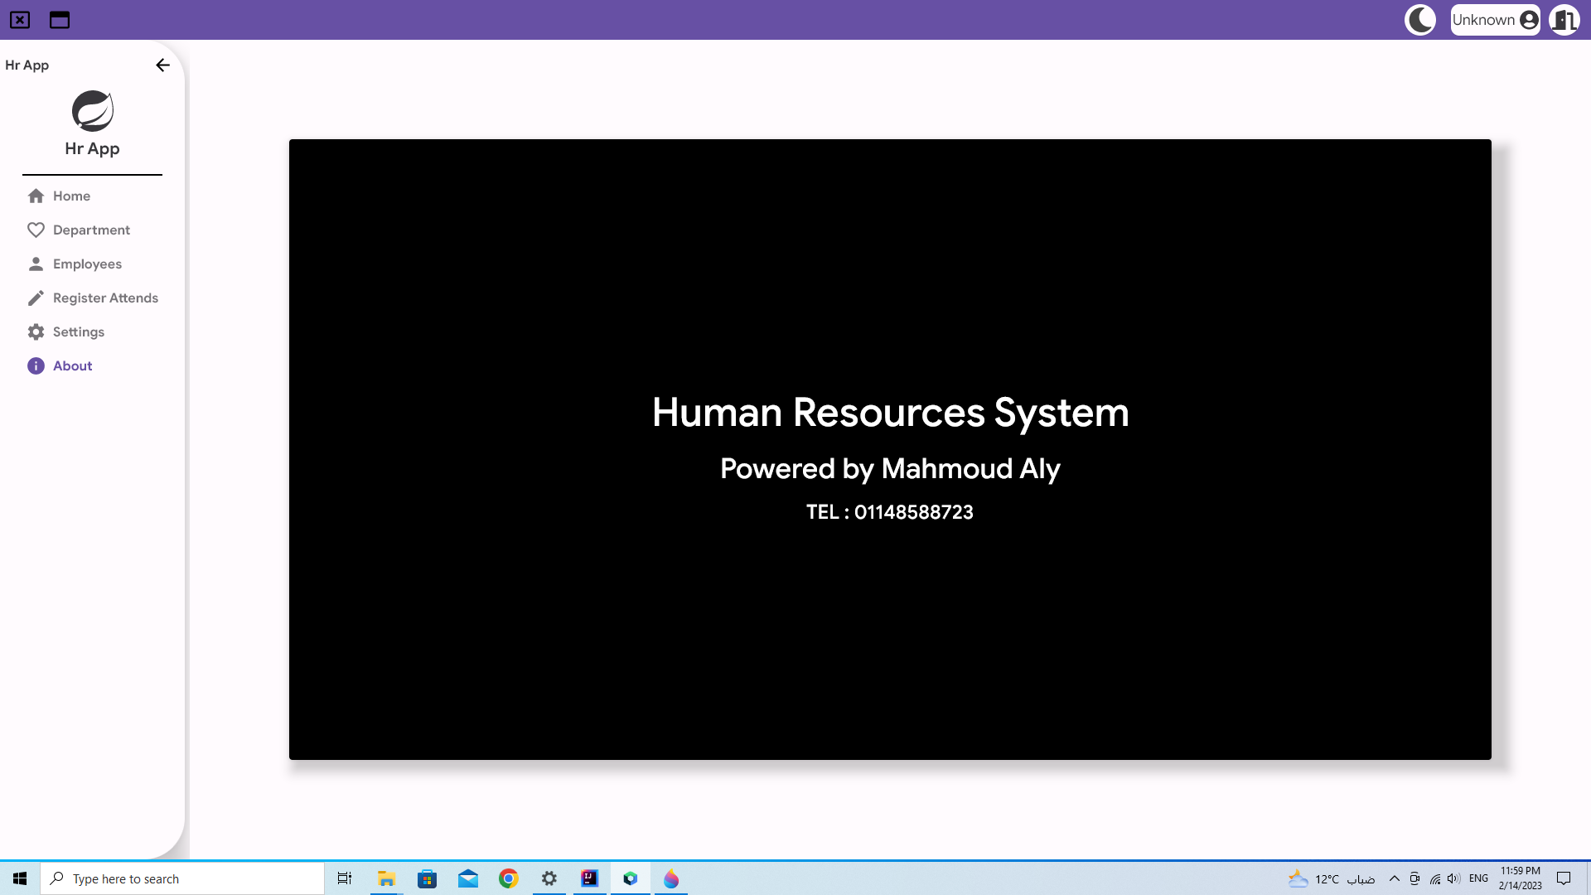Click the window panel icon in header
Image resolution: width=1591 pixels, height=895 pixels.
tap(59, 20)
